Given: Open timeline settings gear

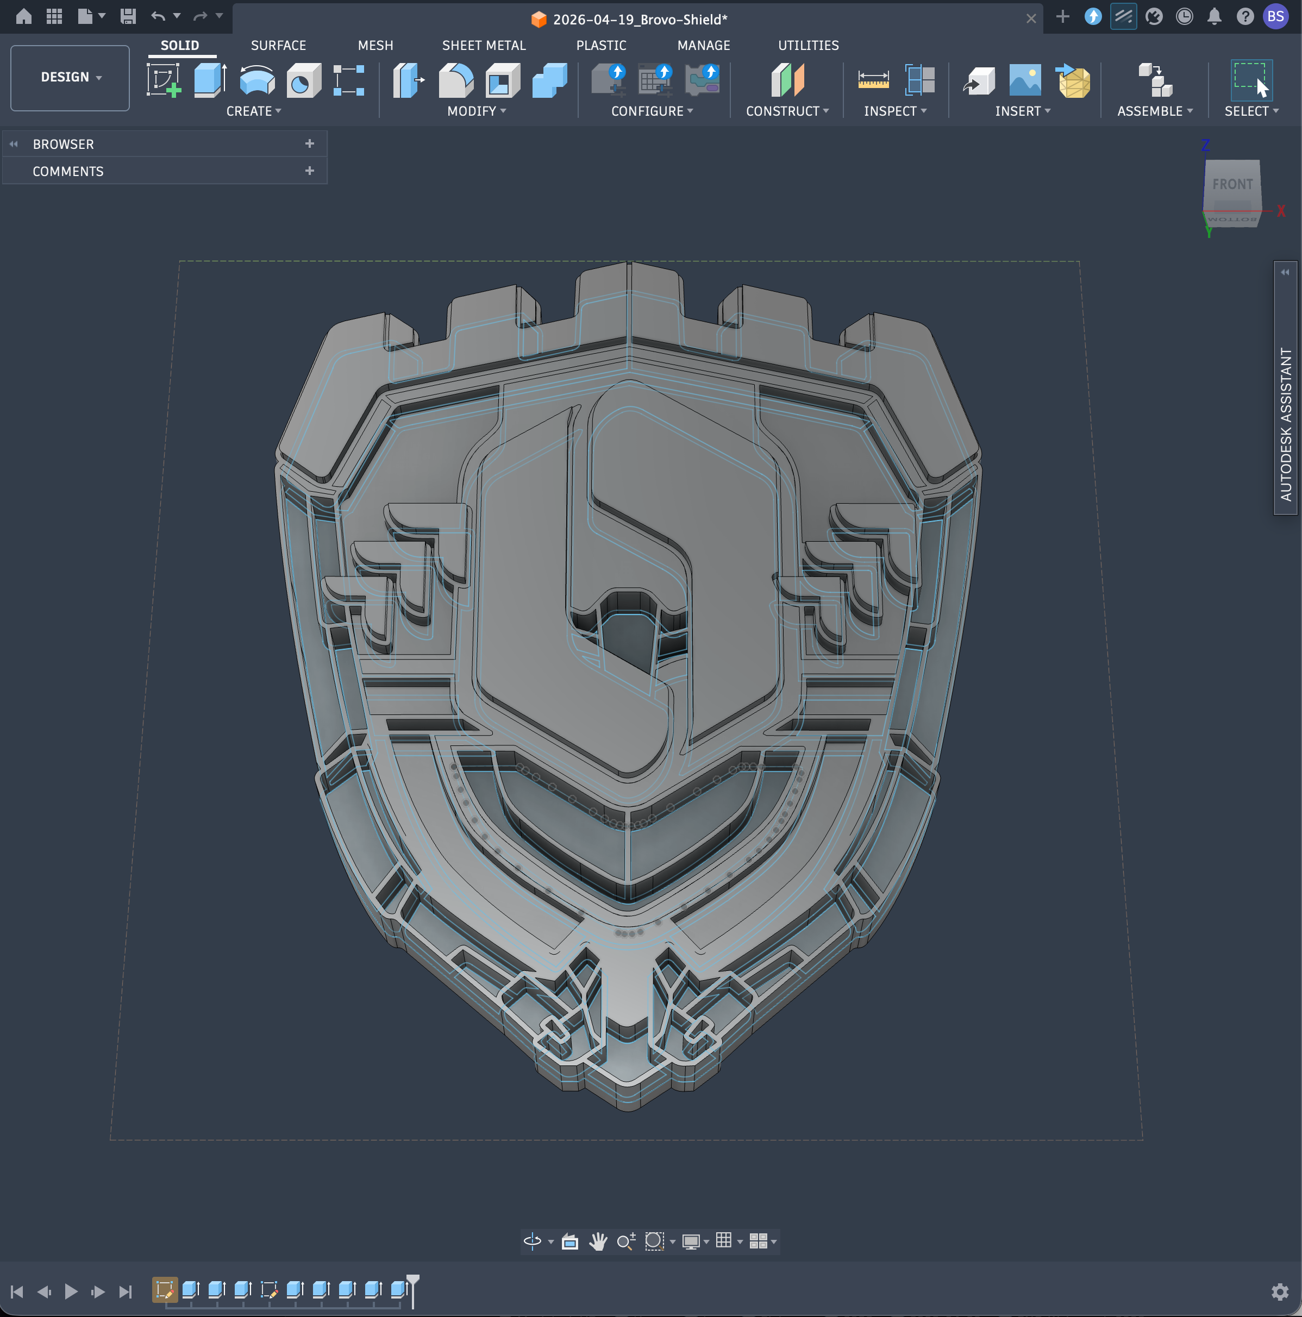Looking at the screenshot, I should point(1280,1292).
